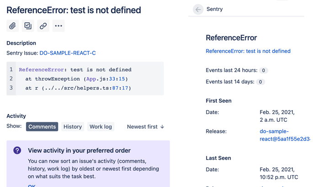Click the Events last 24 hours count badge
The image size is (313, 187).
[264, 71]
